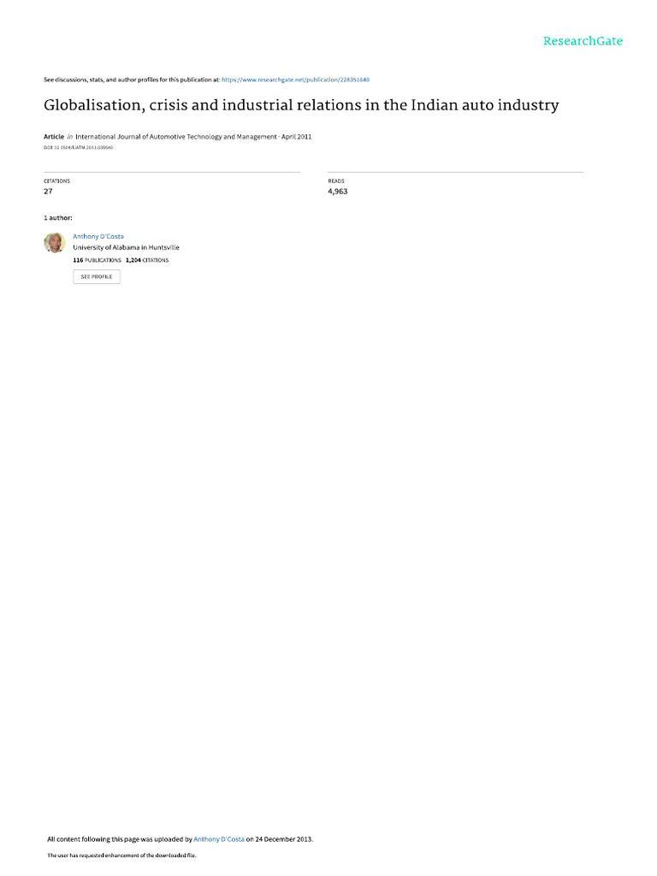Image resolution: width=657 pixels, height=876 pixels.
Task: Click the "1 author:" label
Action: pyautogui.click(x=58, y=218)
